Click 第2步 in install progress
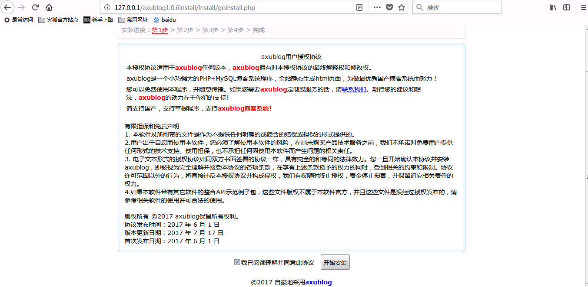This screenshot has height=287, width=588. 185,30
